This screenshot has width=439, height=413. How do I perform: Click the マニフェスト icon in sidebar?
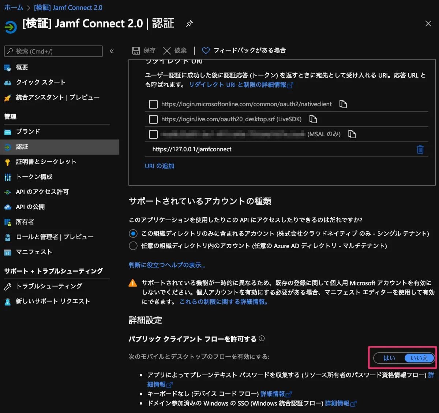coord(8,252)
